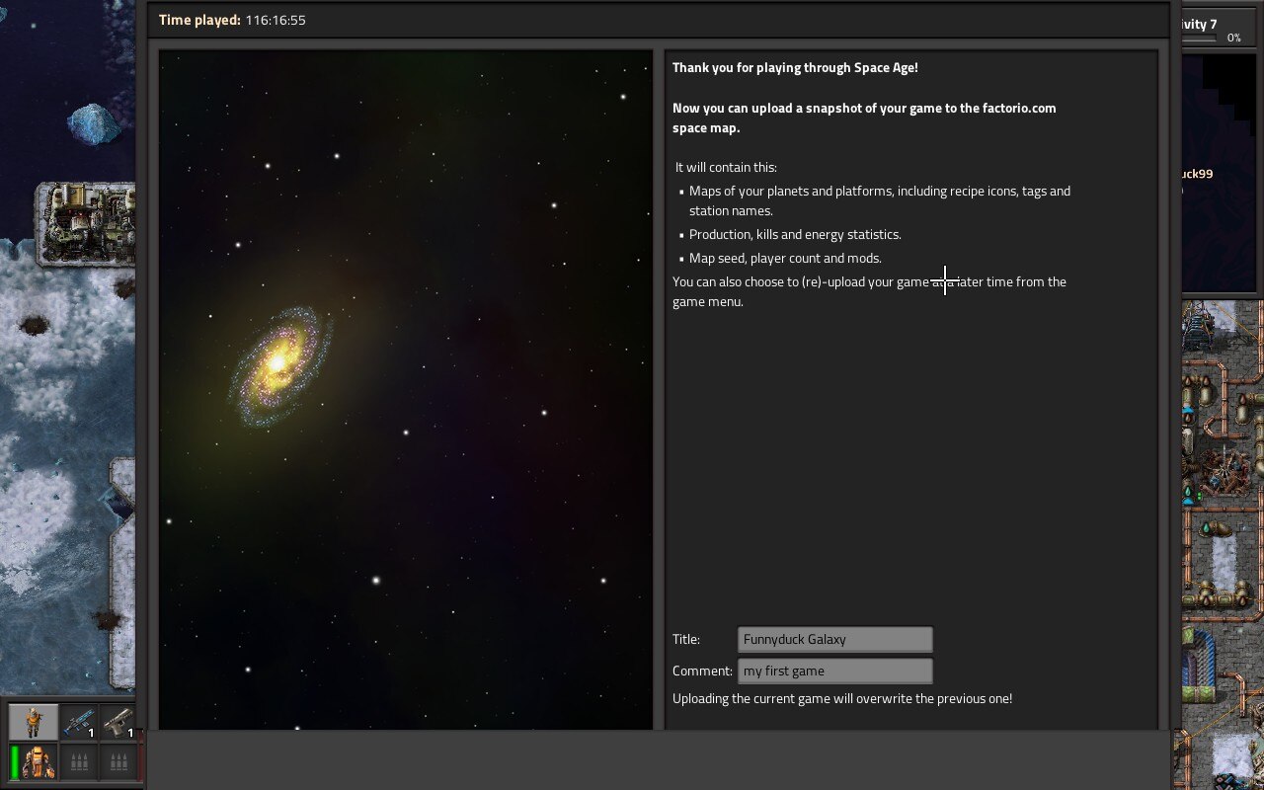Click the upload overwrite warning text

[x=841, y=698]
